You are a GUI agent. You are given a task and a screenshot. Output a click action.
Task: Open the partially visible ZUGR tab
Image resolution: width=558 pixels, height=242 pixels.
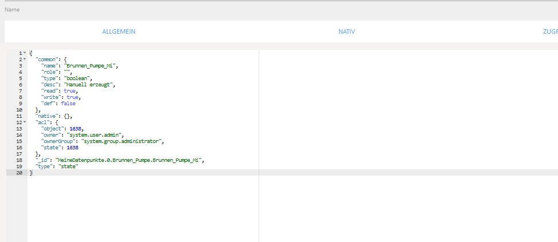click(549, 31)
